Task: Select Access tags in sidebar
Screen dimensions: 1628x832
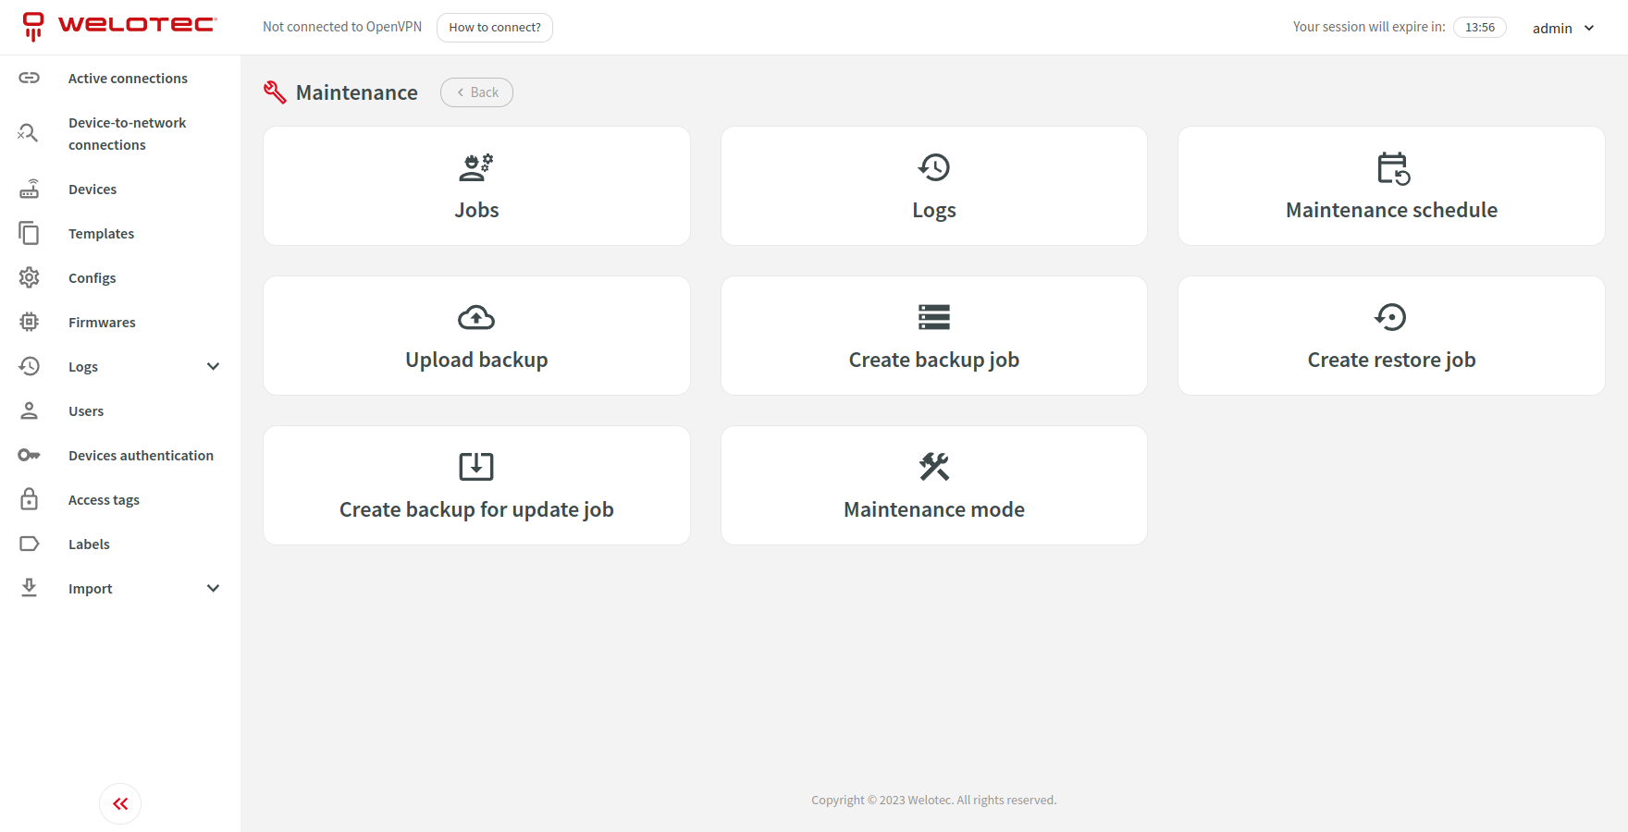Action: coord(104,500)
